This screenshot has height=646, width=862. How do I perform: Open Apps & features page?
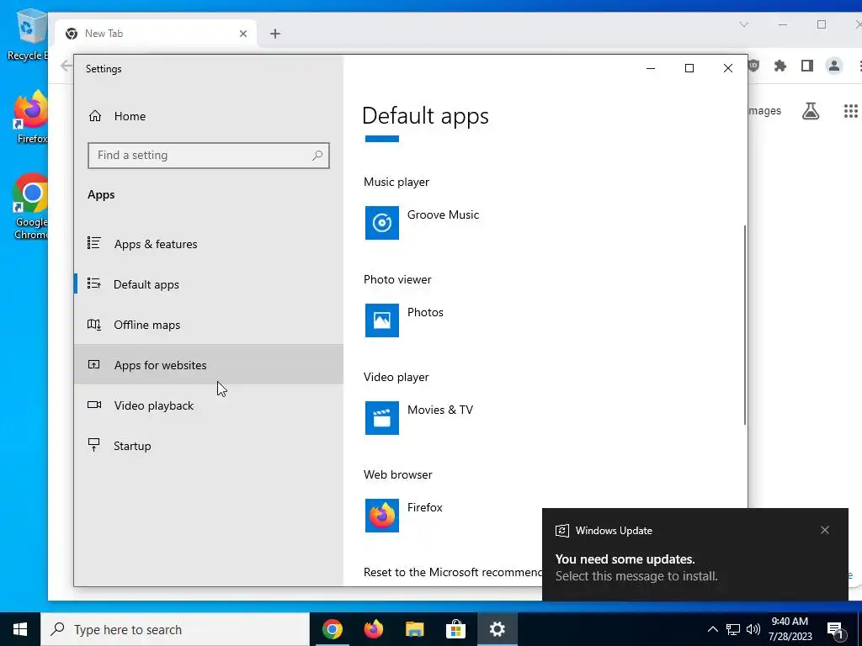[x=209, y=244]
